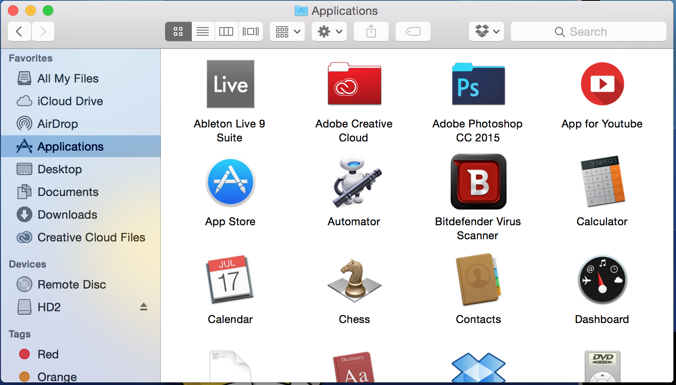Select the Dictionary app icon

(x=354, y=368)
